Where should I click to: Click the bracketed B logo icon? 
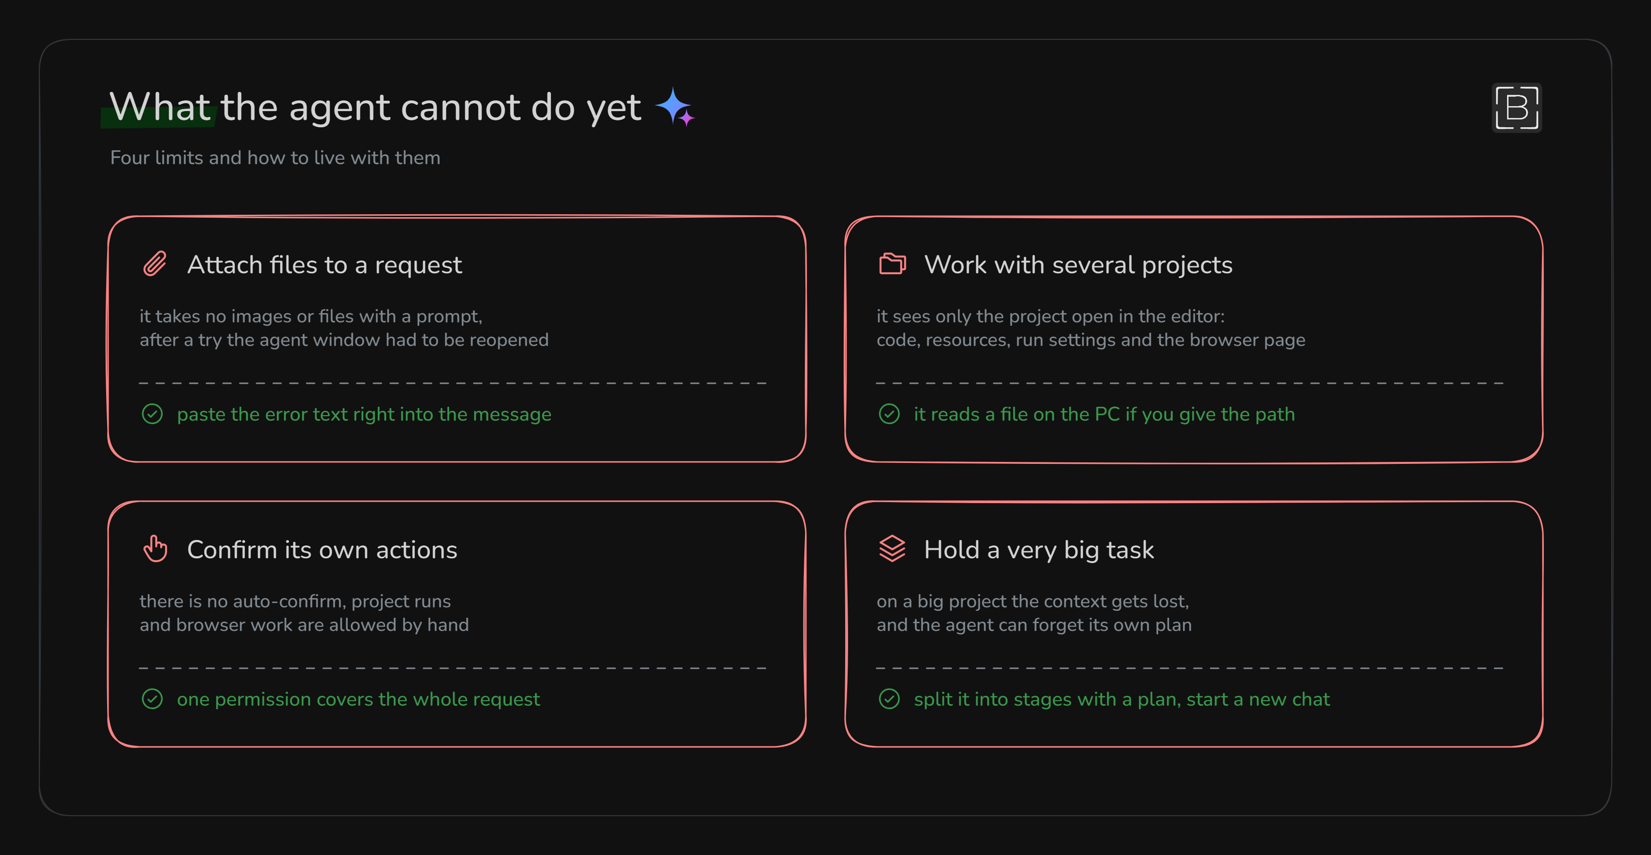(1516, 108)
